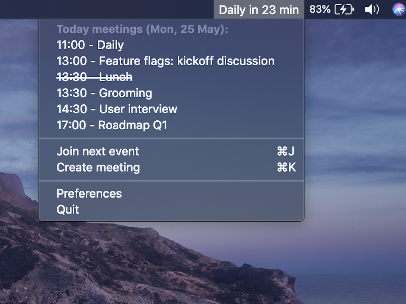This screenshot has height=304, width=406.
Task: Click the Siri icon in the menu bar
Action: coord(399,9)
